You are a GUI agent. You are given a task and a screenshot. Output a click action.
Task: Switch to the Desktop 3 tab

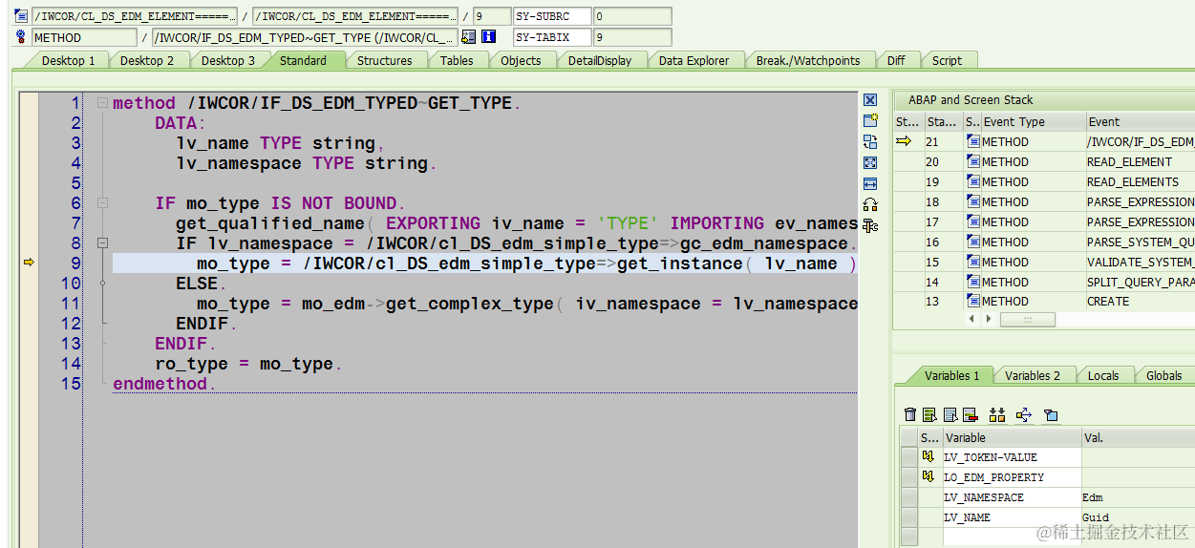[228, 60]
